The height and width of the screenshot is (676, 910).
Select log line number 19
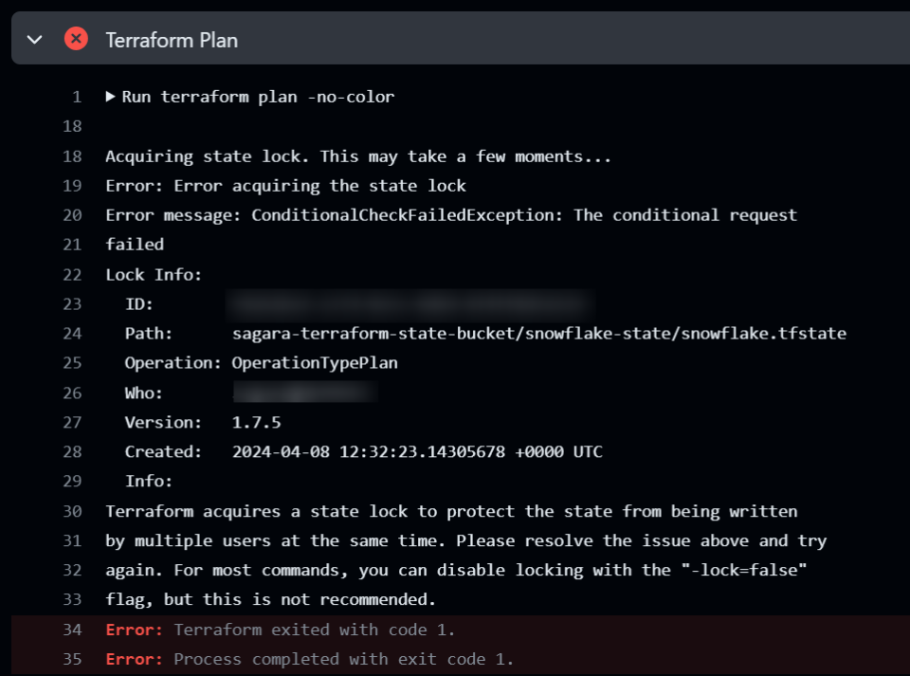click(72, 186)
